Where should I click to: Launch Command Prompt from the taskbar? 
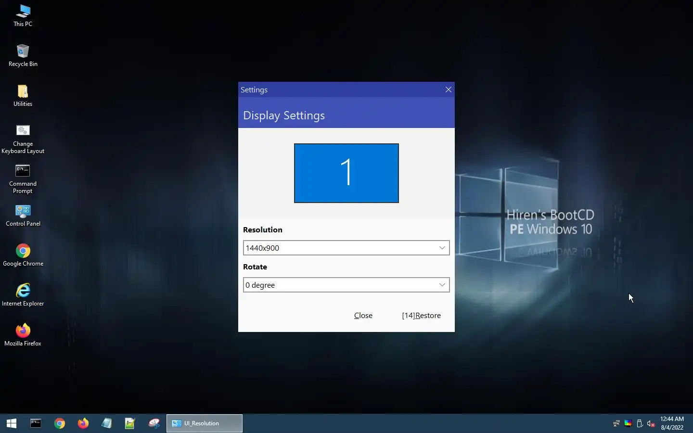[x=36, y=423]
